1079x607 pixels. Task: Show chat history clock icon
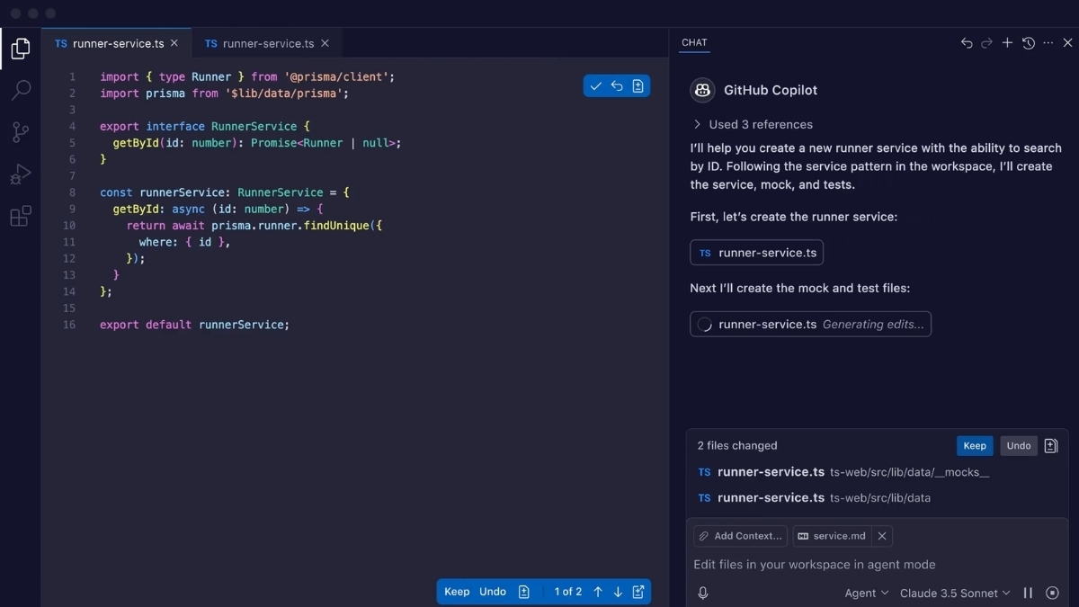pyautogui.click(x=1028, y=43)
